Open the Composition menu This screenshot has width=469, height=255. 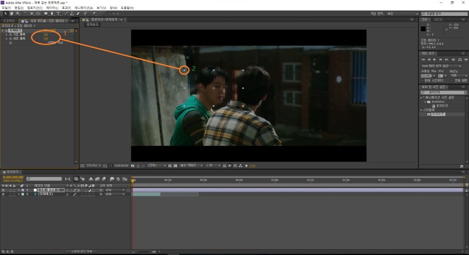pyautogui.click(x=35, y=8)
